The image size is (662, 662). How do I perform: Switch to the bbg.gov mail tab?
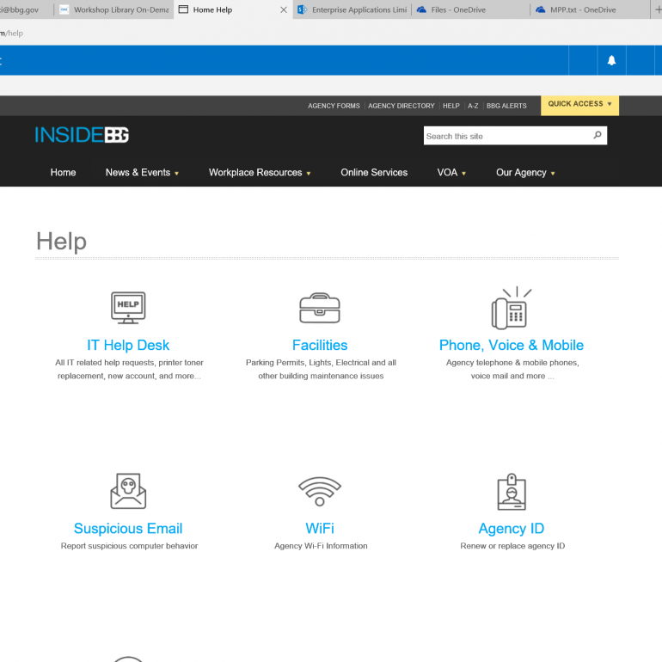coord(26,9)
